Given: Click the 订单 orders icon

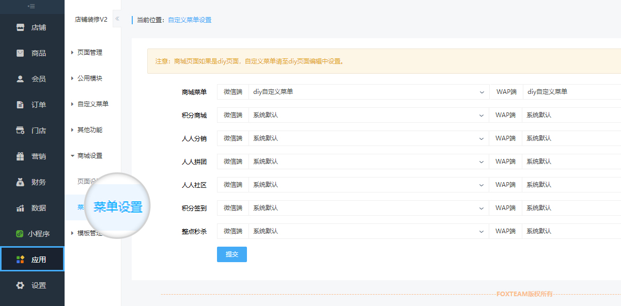Looking at the screenshot, I should click(32, 104).
